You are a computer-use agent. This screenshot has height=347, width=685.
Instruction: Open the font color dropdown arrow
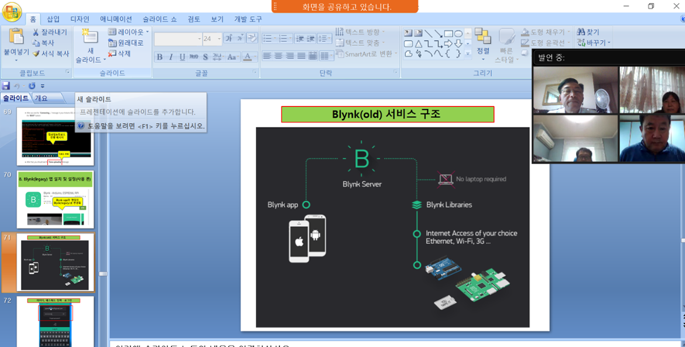point(256,57)
